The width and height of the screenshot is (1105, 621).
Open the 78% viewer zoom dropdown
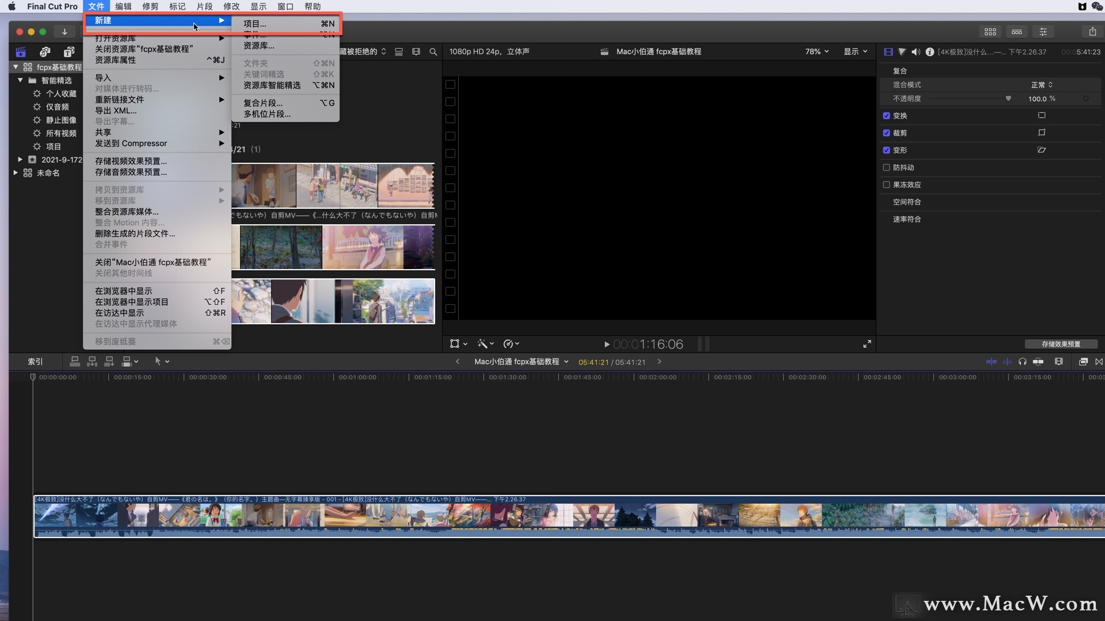tap(817, 52)
